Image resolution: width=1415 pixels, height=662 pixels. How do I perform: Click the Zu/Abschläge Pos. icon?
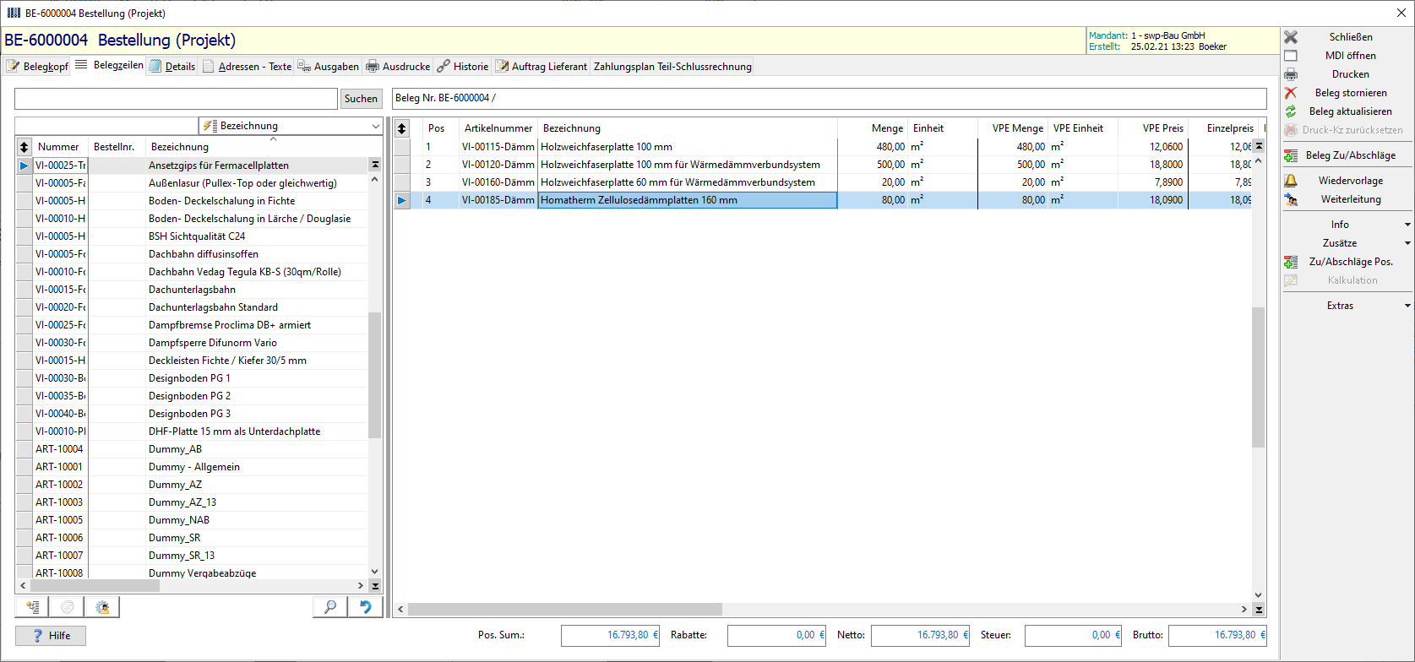point(1291,262)
